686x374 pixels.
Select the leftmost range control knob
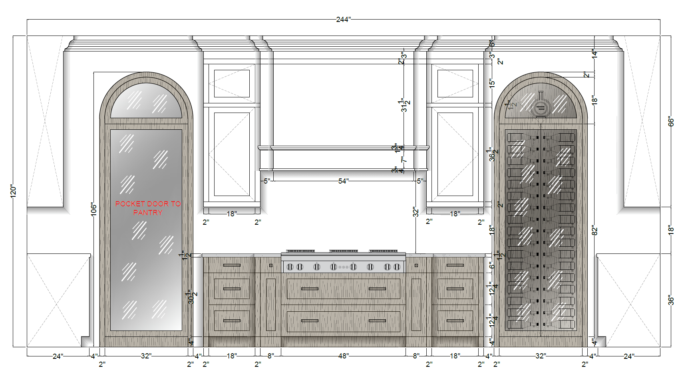[x=290, y=267]
